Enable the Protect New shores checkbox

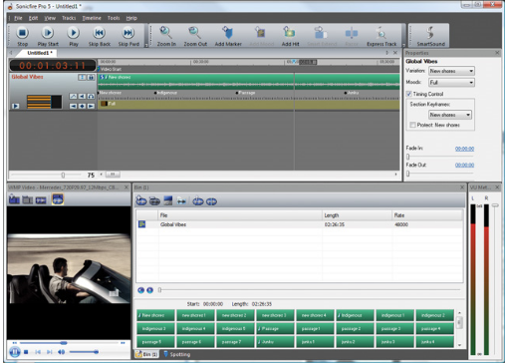pos(412,125)
